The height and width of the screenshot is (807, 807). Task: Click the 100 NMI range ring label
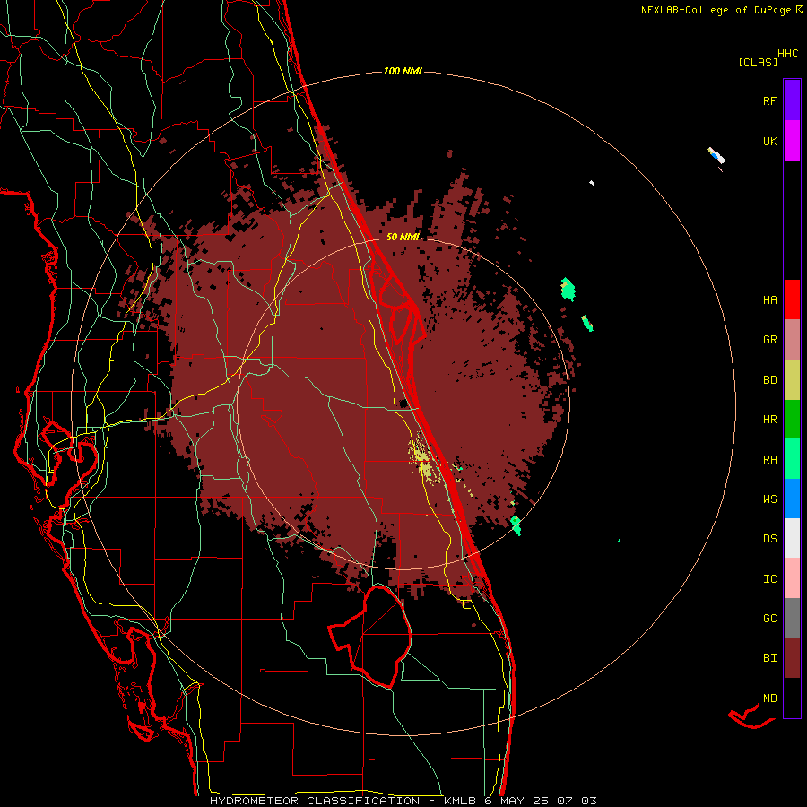click(403, 71)
